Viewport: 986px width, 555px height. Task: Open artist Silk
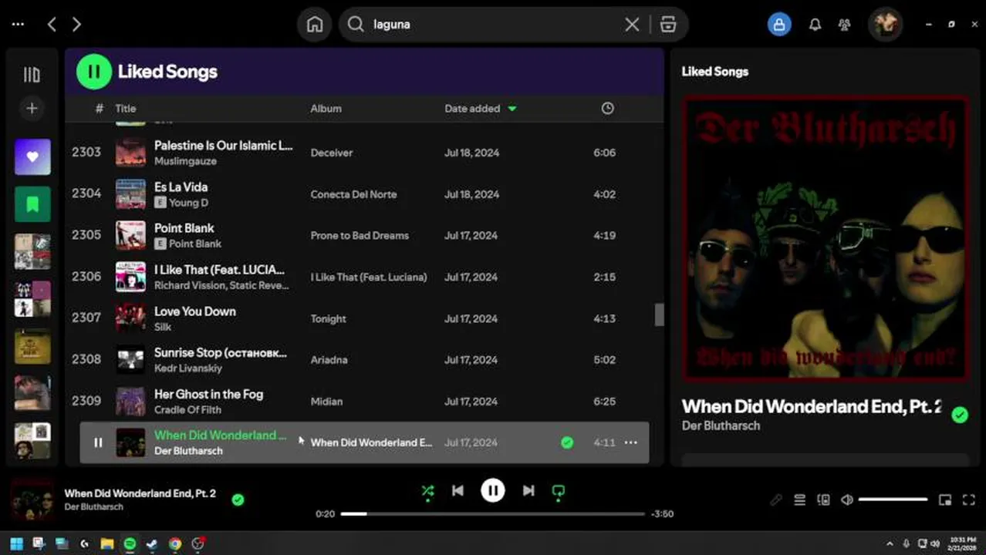(x=163, y=328)
